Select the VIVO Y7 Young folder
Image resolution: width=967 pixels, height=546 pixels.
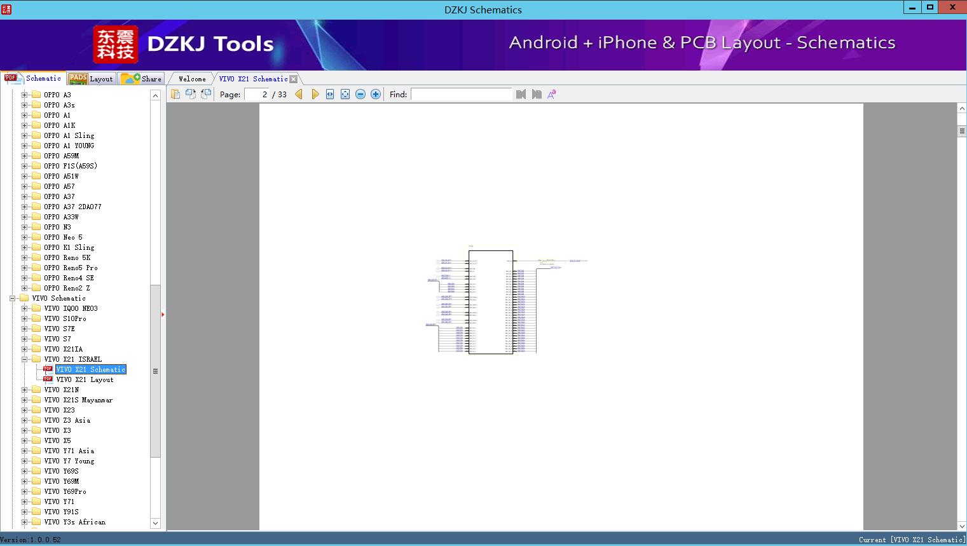pos(69,461)
